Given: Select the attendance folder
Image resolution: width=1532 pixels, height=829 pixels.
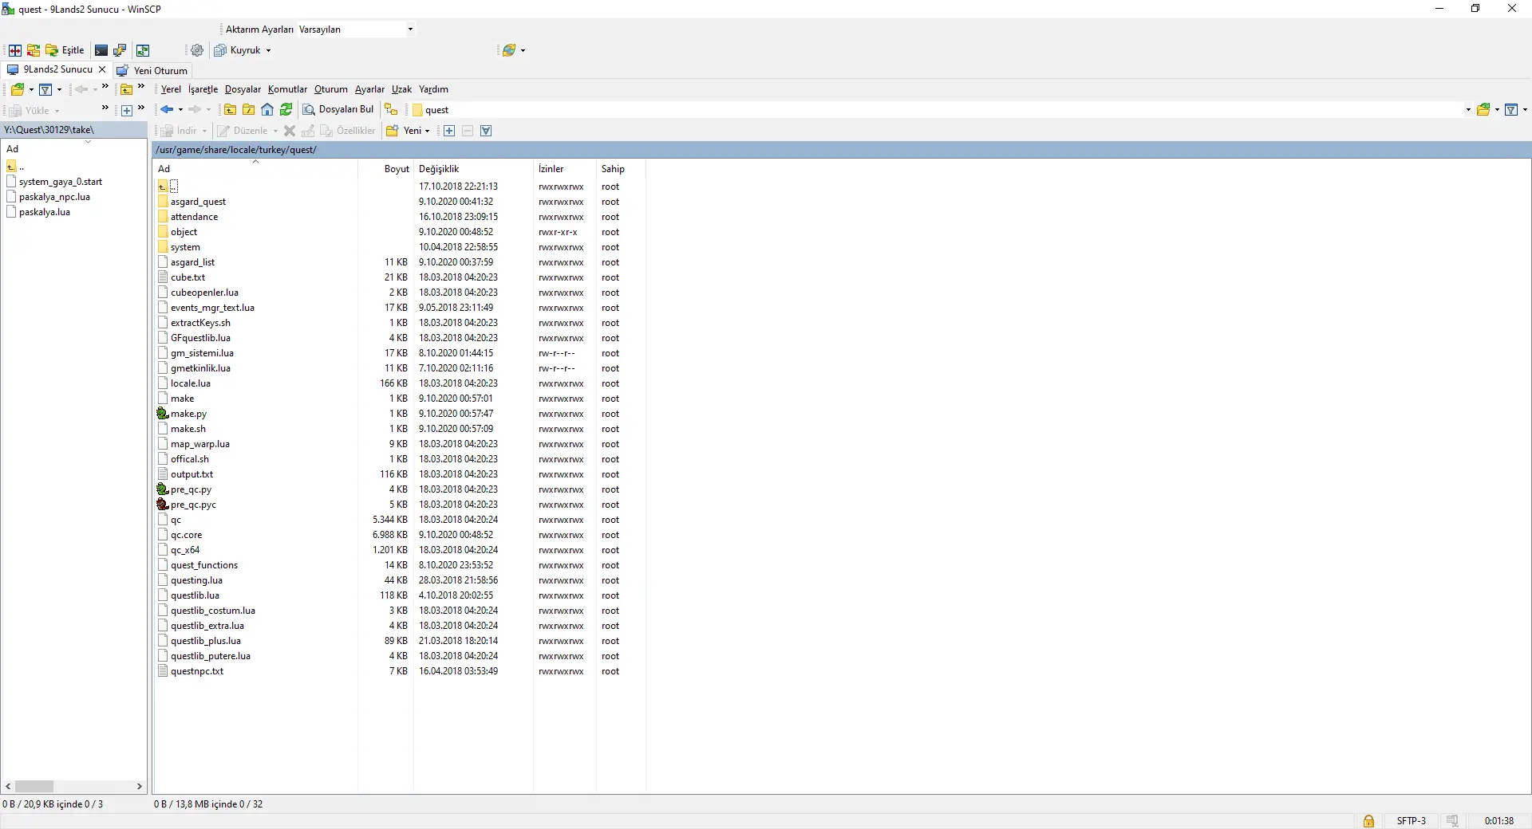Looking at the screenshot, I should (194, 217).
